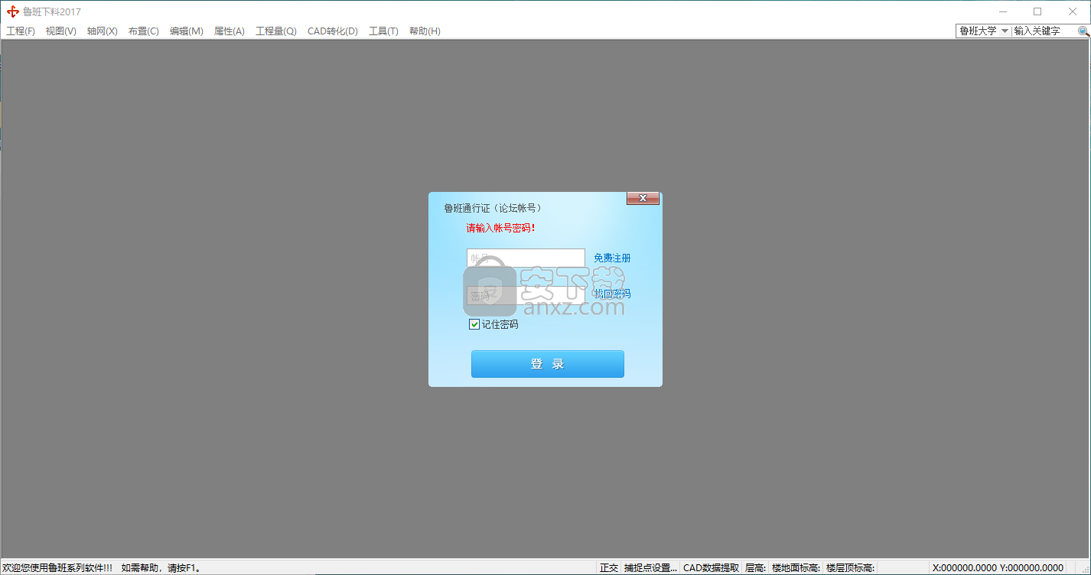Click the 帐号 account input field
Screen dimensions: 1091x575
pos(526,258)
